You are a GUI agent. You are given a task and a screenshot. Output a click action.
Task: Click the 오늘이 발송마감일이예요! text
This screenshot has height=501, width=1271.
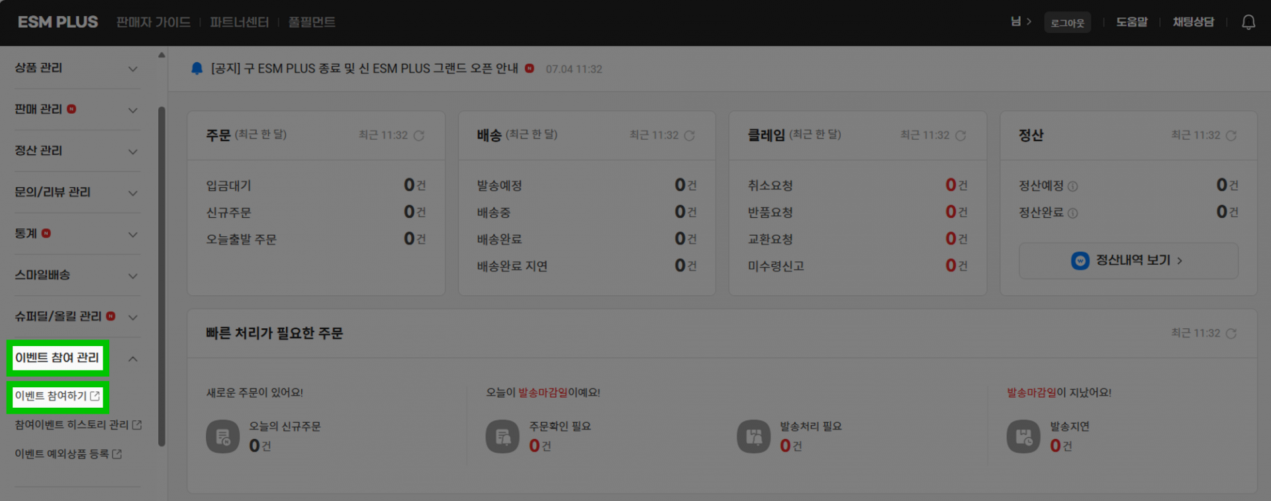pyautogui.click(x=543, y=392)
